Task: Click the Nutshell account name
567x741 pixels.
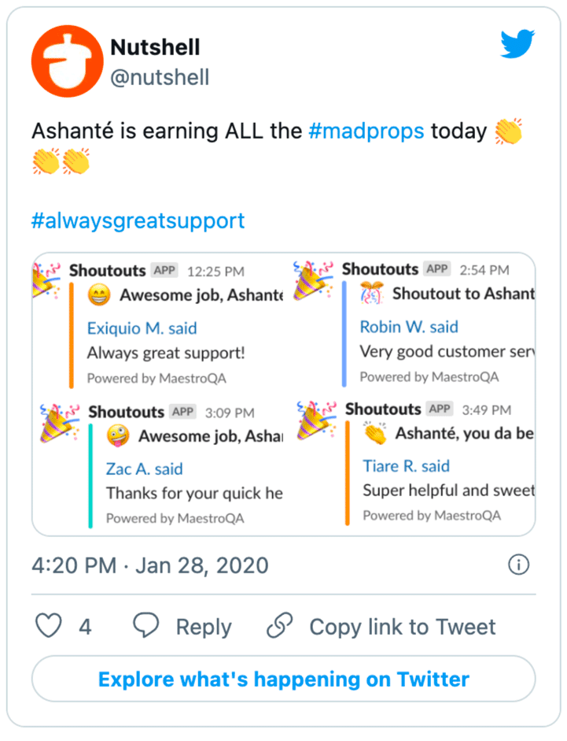Action: tap(155, 47)
